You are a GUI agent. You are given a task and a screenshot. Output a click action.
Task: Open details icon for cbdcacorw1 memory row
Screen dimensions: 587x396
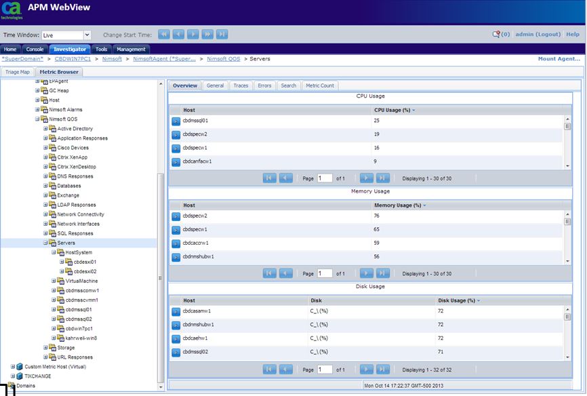pyautogui.click(x=176, y=243)
